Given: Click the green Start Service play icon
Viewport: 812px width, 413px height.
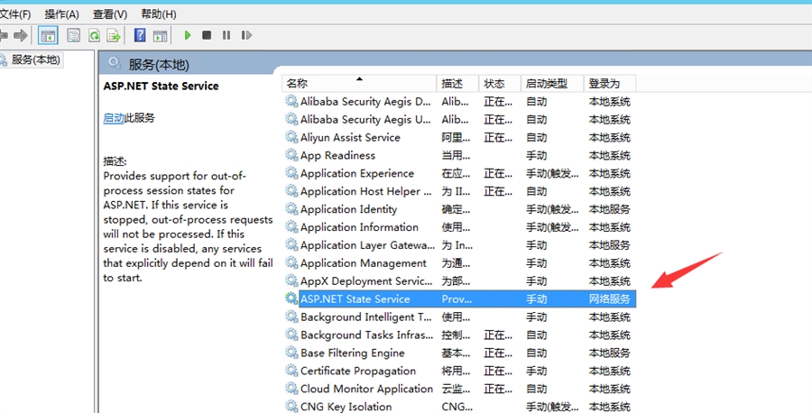Looking at the screenshot, I should (188, 35).
